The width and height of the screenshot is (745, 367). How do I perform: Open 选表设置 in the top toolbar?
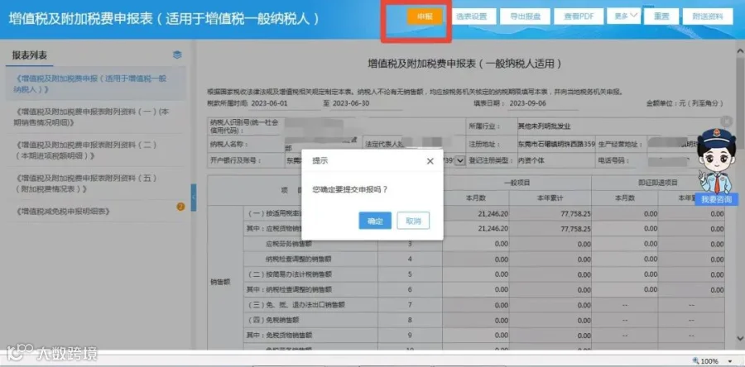(x=471, y=17)
